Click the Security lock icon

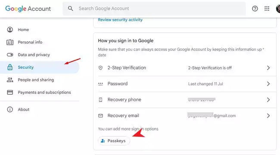(x=10, y=67)
